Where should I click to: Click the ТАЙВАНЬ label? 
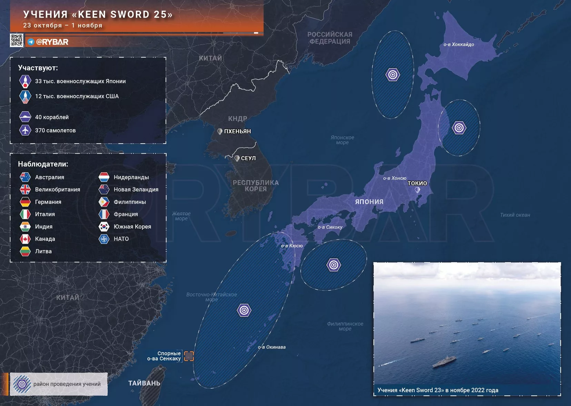click(144, 383)
